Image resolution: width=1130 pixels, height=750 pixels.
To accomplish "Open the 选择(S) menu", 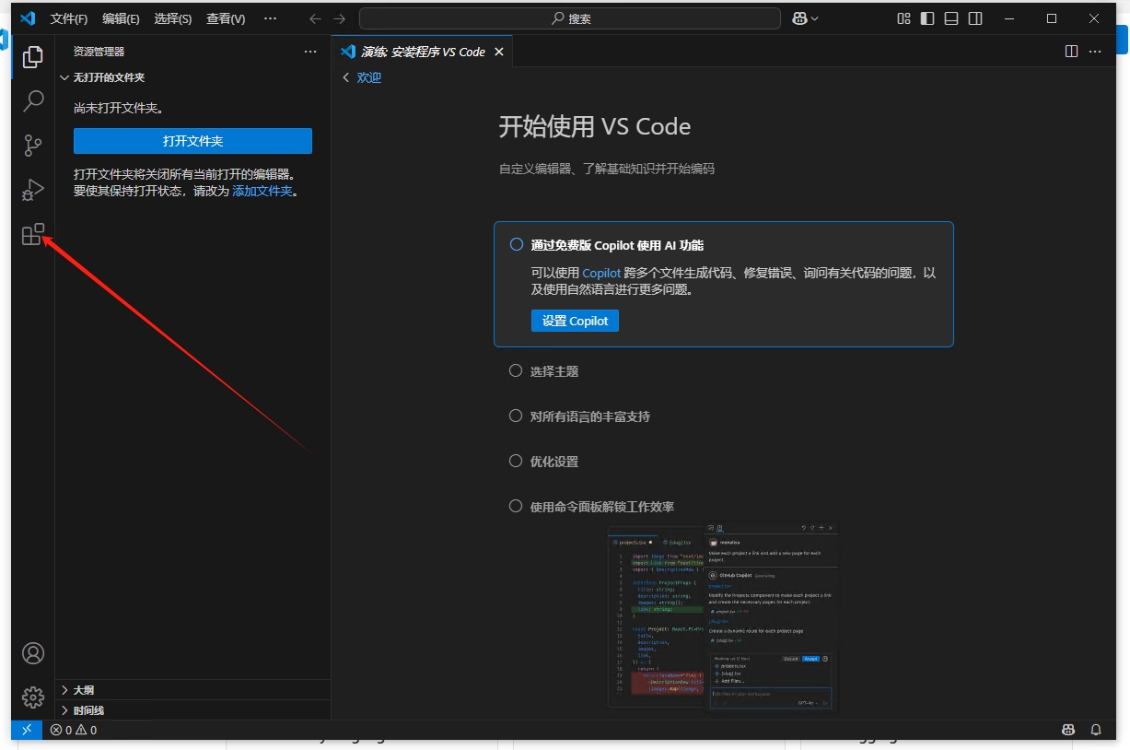I will (x=173, y=18).
